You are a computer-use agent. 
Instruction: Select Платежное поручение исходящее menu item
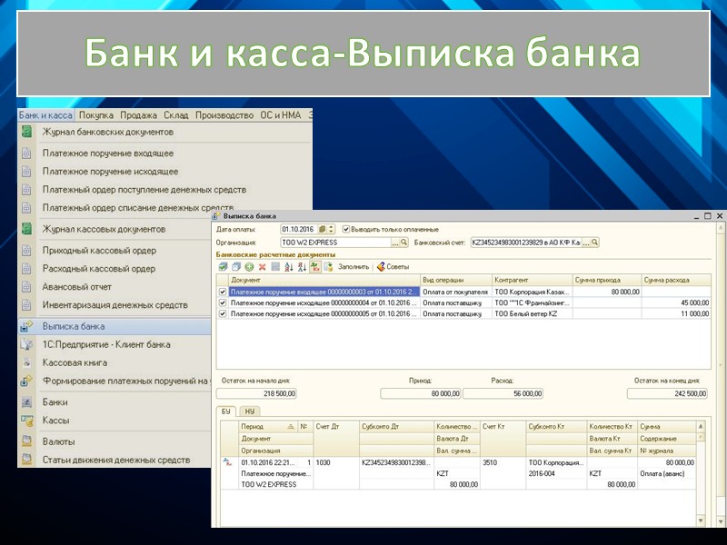pyautogui.click(x=110, y=172)
